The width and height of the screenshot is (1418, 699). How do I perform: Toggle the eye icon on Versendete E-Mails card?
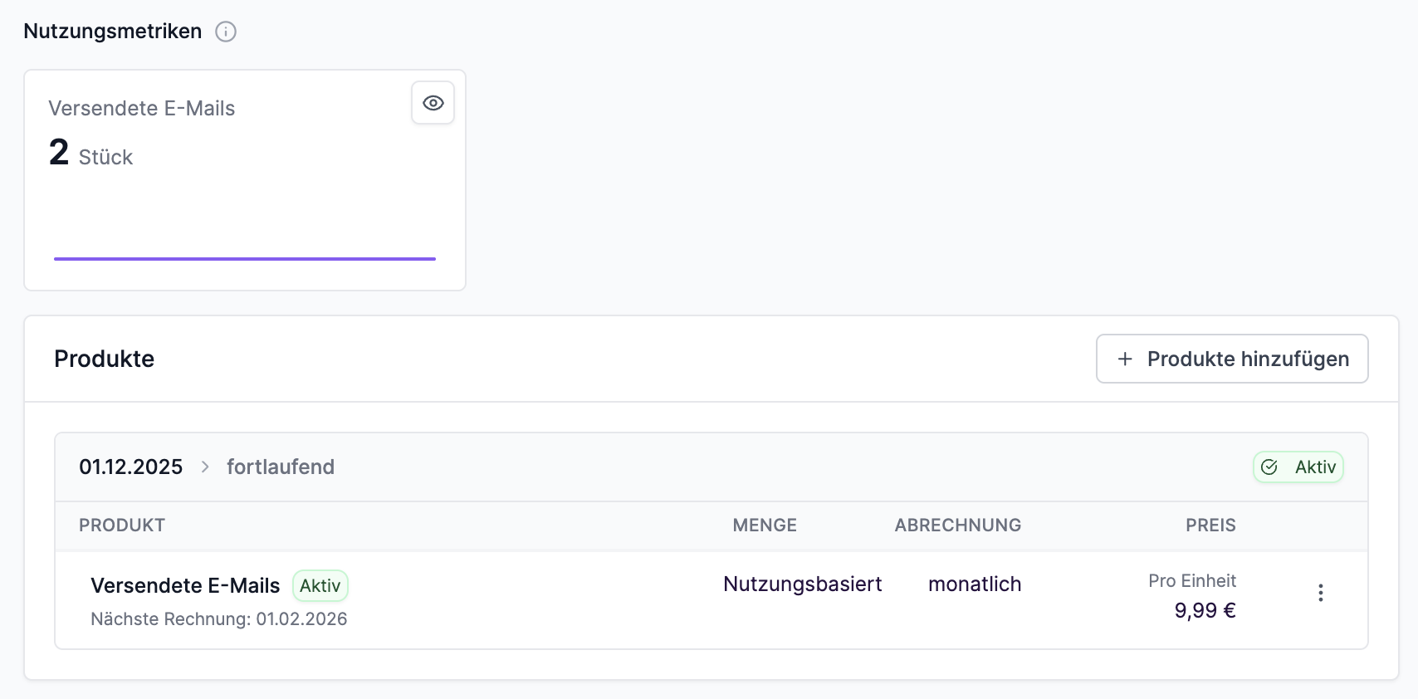point(433,103)
